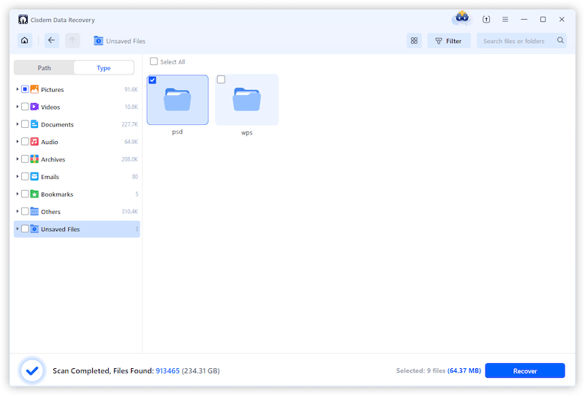Click the Recover button

(525, 370)
